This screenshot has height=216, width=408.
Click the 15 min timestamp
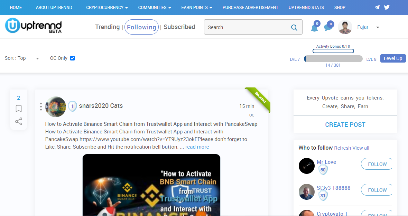coord(247,106)
